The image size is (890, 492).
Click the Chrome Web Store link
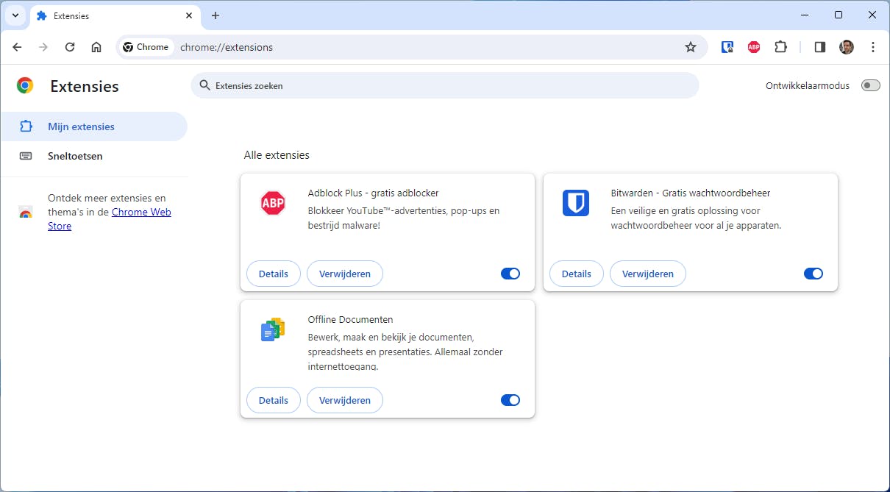click(x=143, y=212)
